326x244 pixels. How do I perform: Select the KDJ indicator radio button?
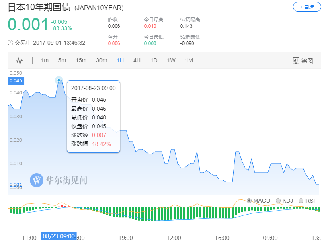[x=278, y=201]
